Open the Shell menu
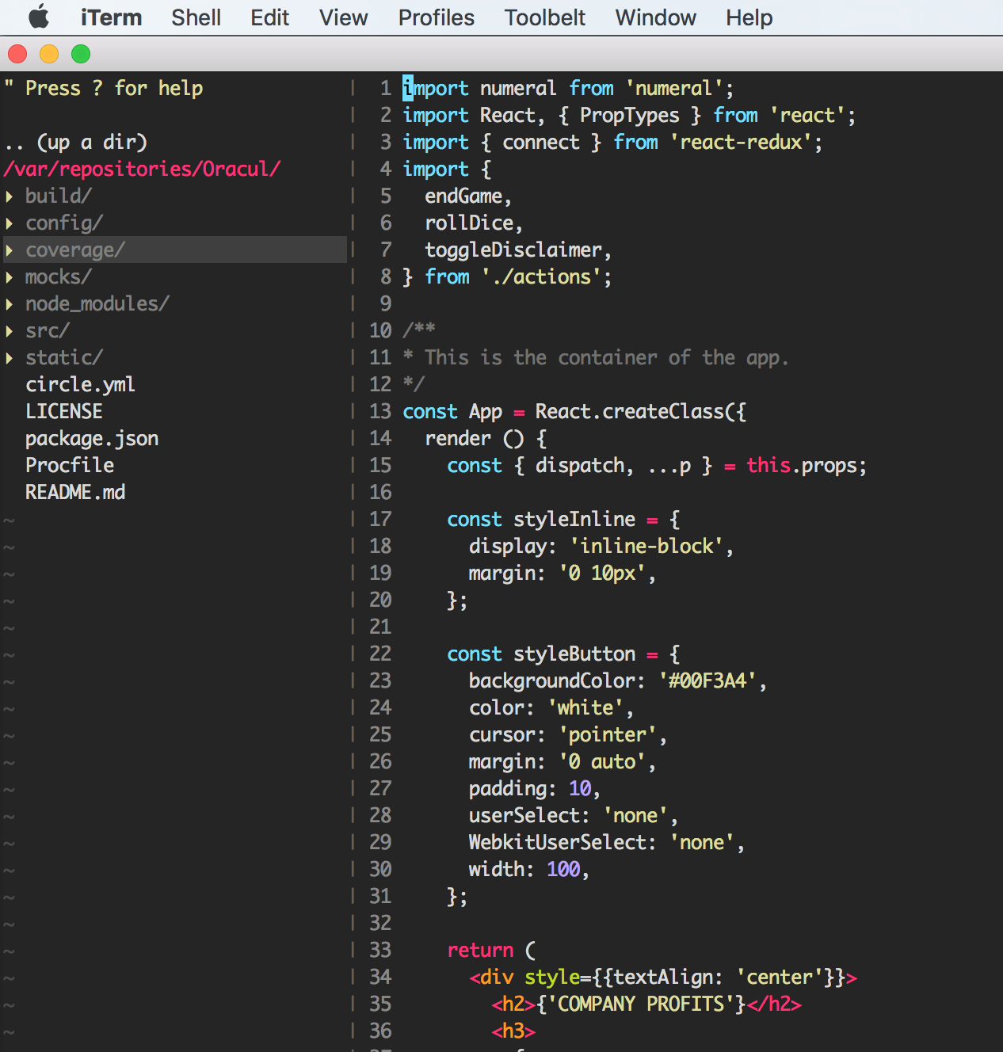This screenshot has height=1052, width=1003. pos(196,17)
